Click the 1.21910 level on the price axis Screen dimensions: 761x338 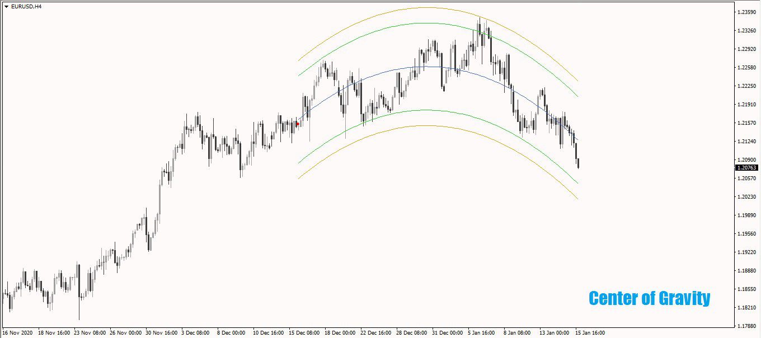747,105
